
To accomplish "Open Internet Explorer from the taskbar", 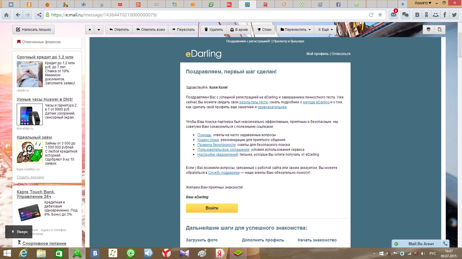I will point(23,253).
